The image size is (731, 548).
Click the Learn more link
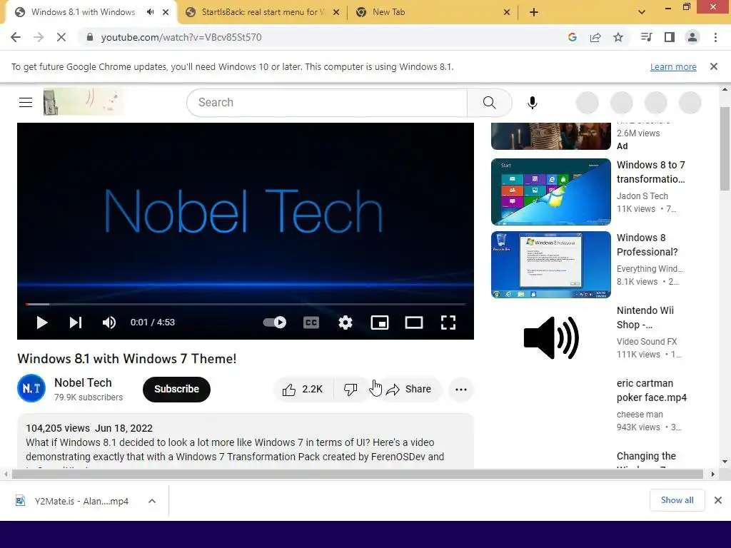point(673,66)
